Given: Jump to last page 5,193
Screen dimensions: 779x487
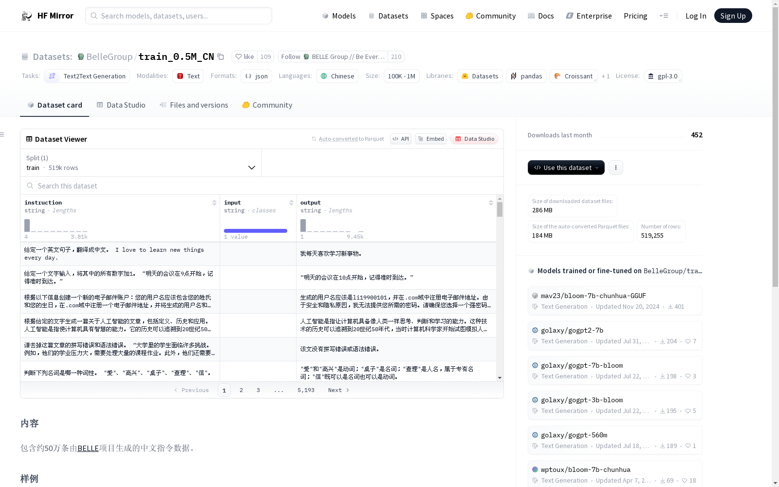Looking at the screenshot, I should click(306, 390).
